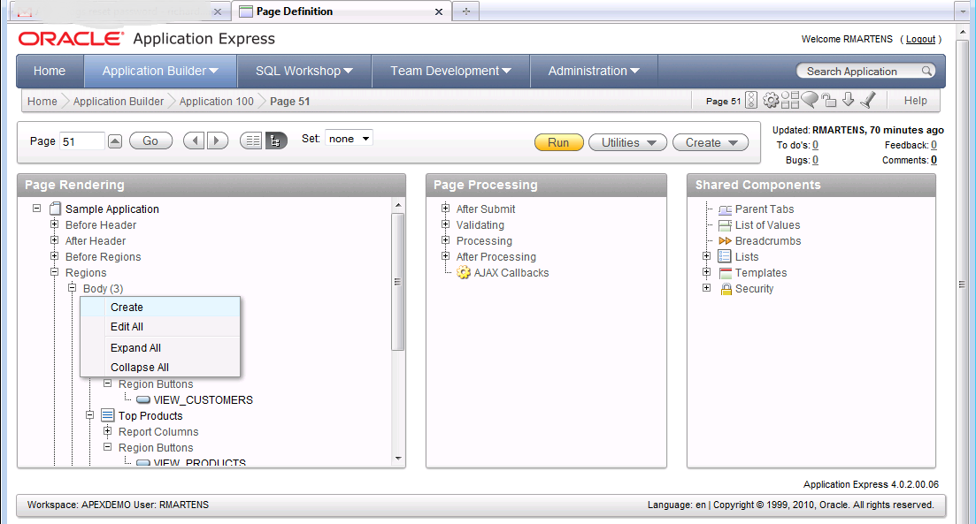The height and width of the screenshot is (524, 976).
Task: Open the Help link
Action: pos(915,101)
